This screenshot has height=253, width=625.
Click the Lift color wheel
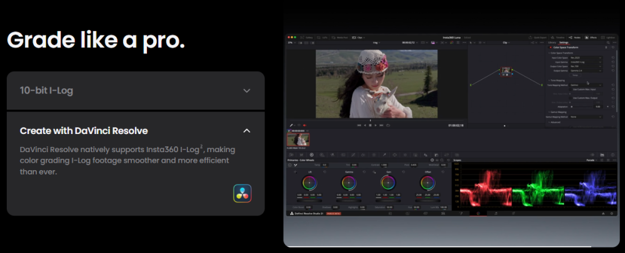309,183
